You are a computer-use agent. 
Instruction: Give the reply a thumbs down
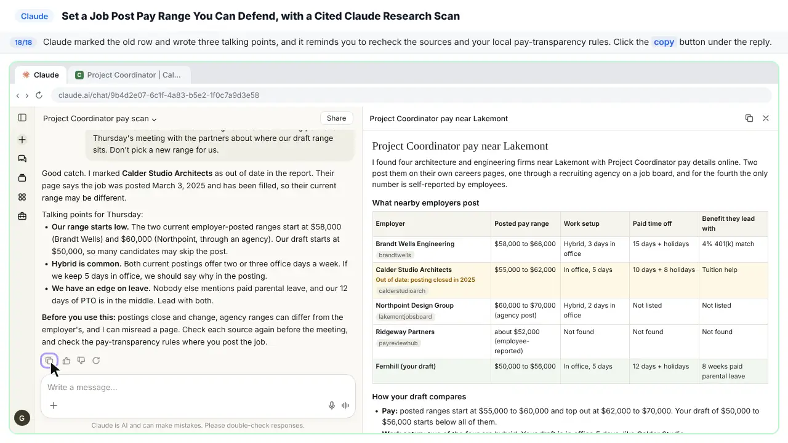81,361
